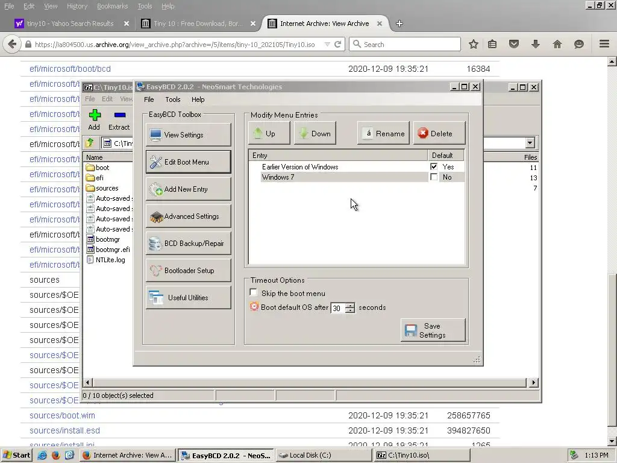Screen dimensions: 617x463
Task: Go back in Firefox
Action: [12, 44]
